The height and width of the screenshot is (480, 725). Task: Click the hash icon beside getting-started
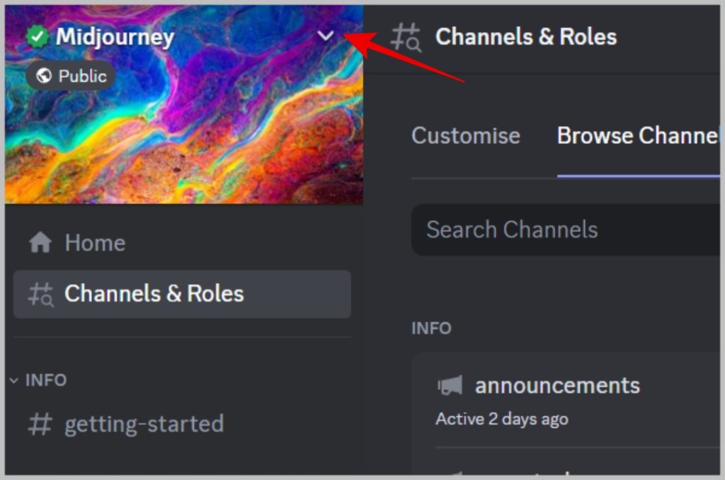40,424
